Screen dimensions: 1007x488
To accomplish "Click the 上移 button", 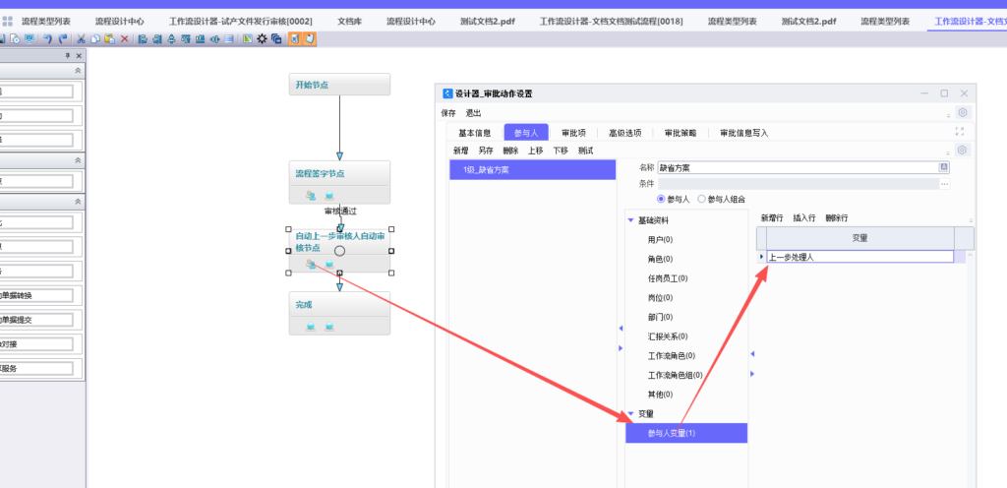I will [x=536, y=151].
